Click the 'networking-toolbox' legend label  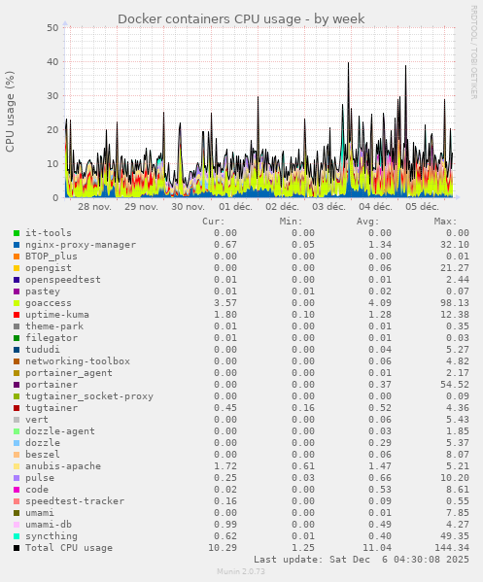pos(78,361)
